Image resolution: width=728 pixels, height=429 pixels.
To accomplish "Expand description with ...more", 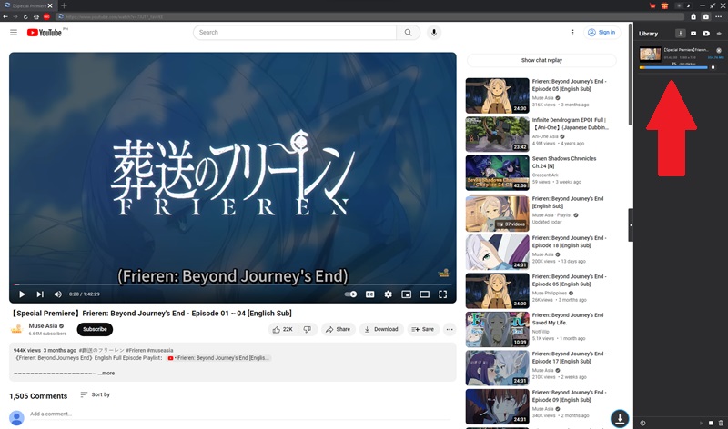I will (106, 373).
